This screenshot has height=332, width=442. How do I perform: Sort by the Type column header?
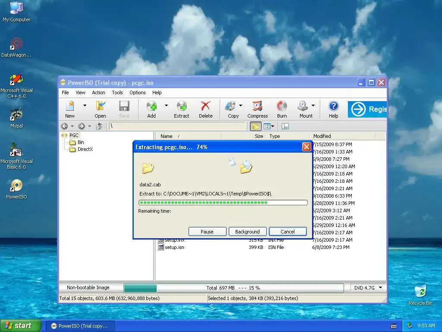pos(287,136)
